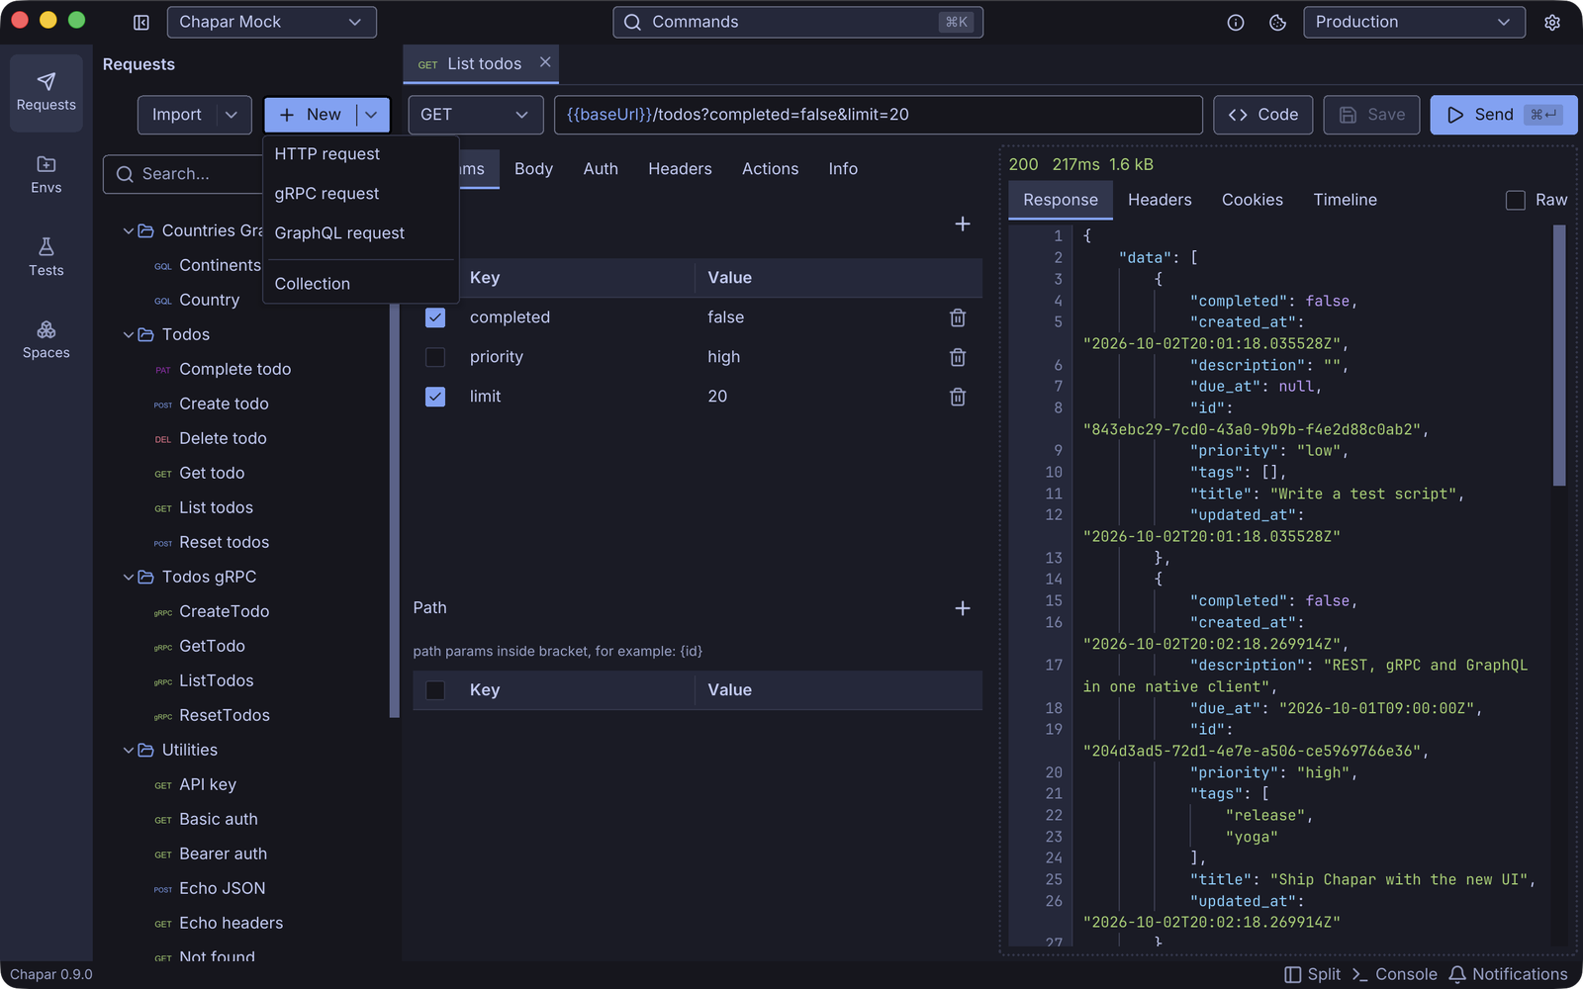Toggle Split view in status bar
This screenshot has height=989, width=1583.
pos(1313,974)
